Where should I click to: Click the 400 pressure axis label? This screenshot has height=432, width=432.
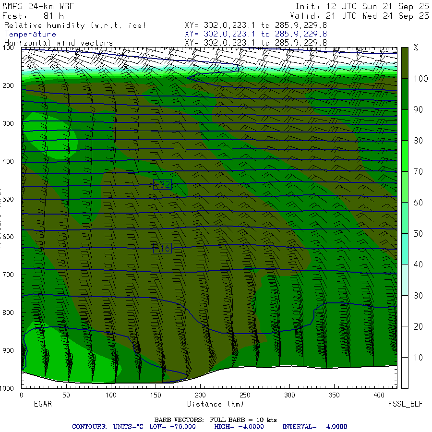coord(8,161)
